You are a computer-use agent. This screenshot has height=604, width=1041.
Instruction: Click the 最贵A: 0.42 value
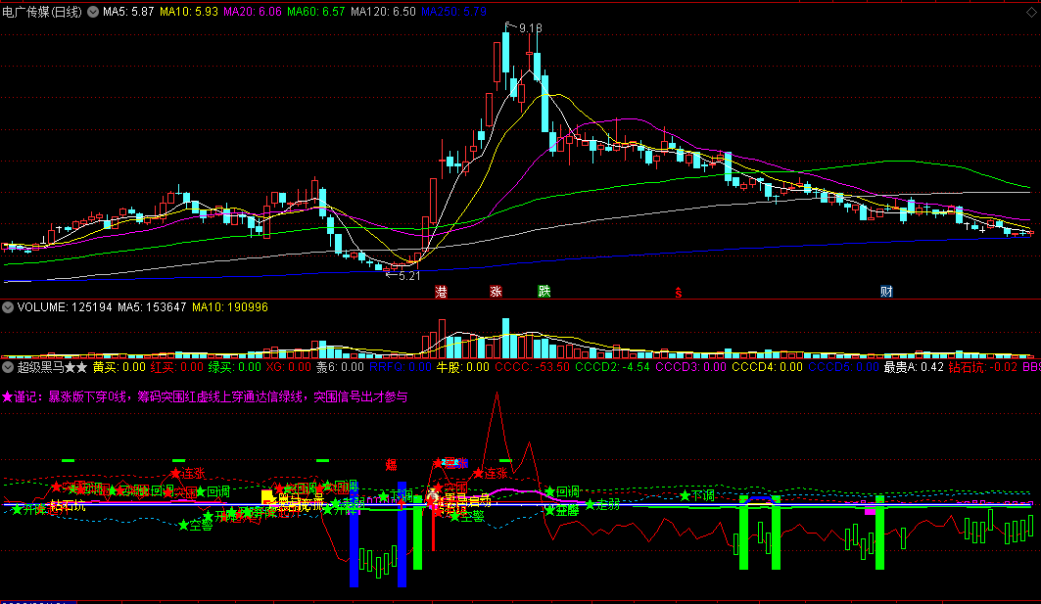click(x=914, y=367)
